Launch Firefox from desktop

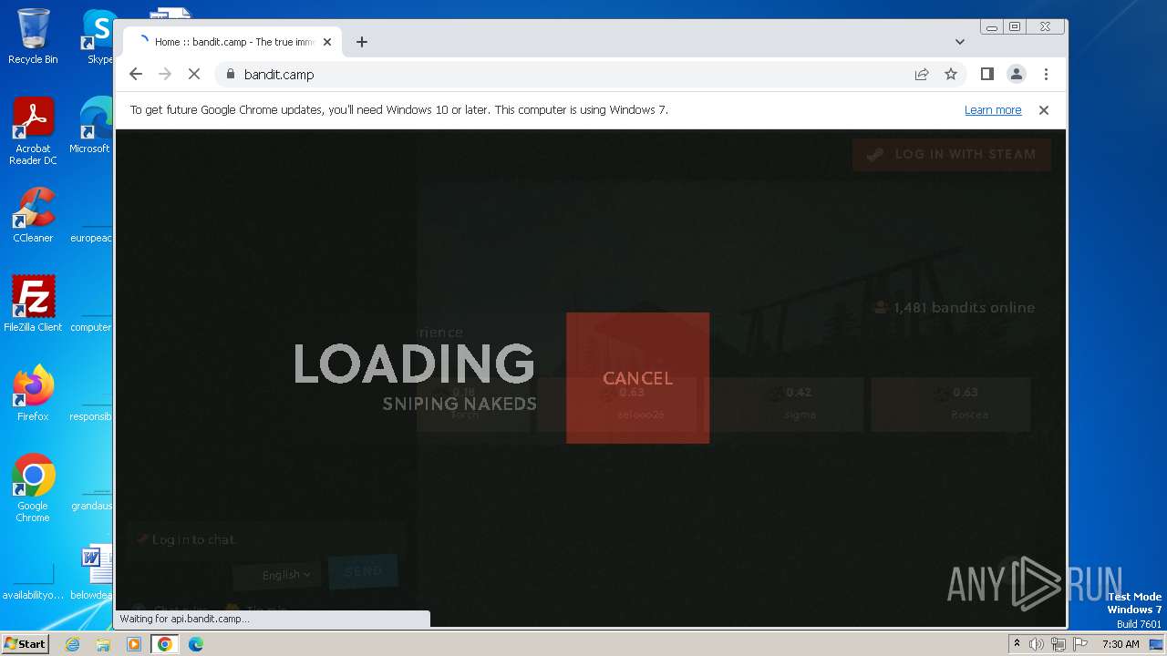click(x=33, y=394)
